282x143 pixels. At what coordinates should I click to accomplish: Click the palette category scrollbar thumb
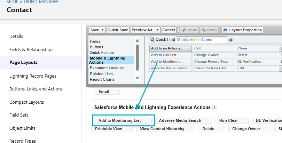coord(138,57)
